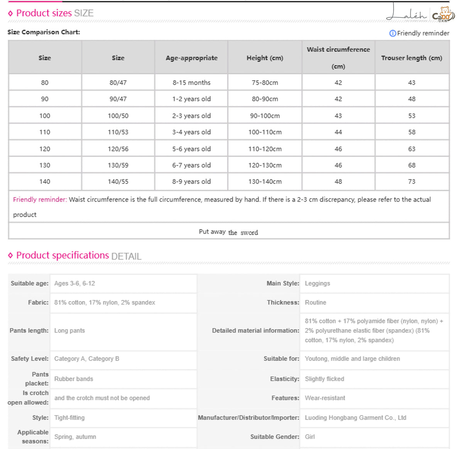Click the '8-15 months' age cell
This screenshot has height=449, width=463.
tap(191, 82)
